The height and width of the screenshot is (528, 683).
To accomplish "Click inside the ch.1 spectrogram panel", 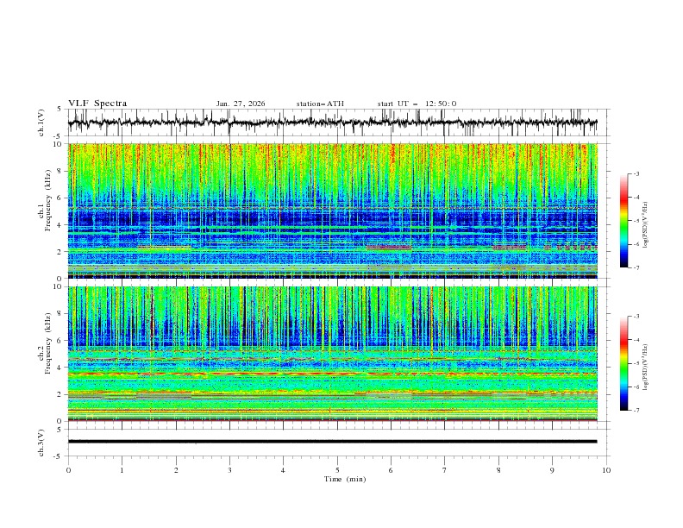I will pos(332,211).
